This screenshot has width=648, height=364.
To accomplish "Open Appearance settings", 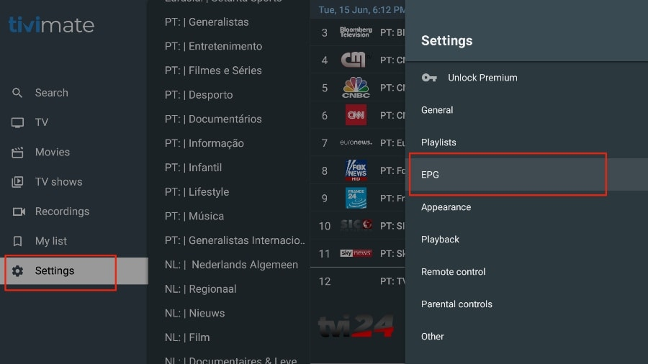I will point(446,207).
